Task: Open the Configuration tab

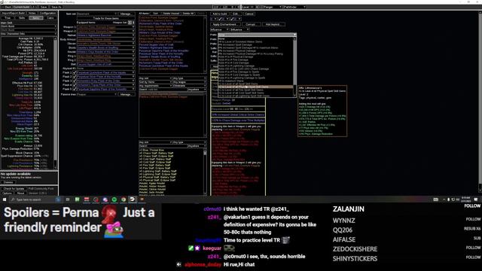Action: (47, 14)
